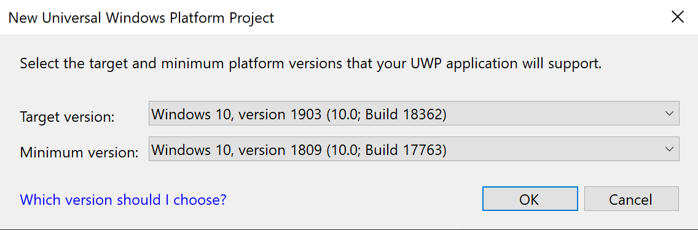Select the 'Minimum version:' label
The height and width of the screenshot is (230, 698).
pos(79,153)
